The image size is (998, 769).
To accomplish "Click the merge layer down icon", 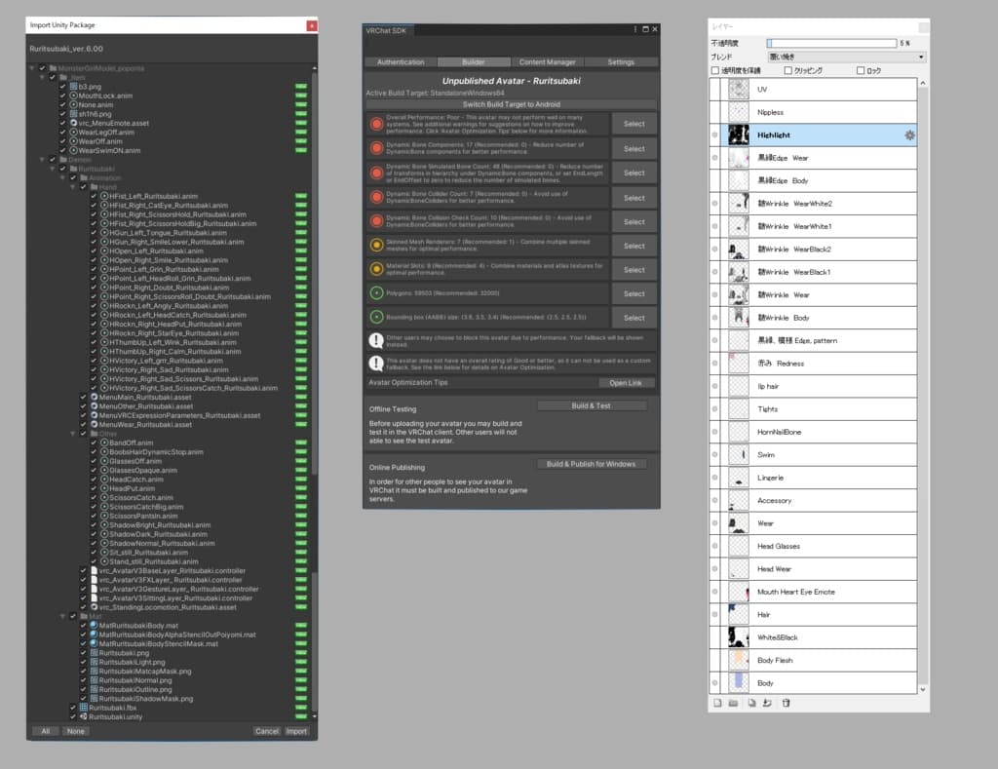I will [x=767, y=703].
